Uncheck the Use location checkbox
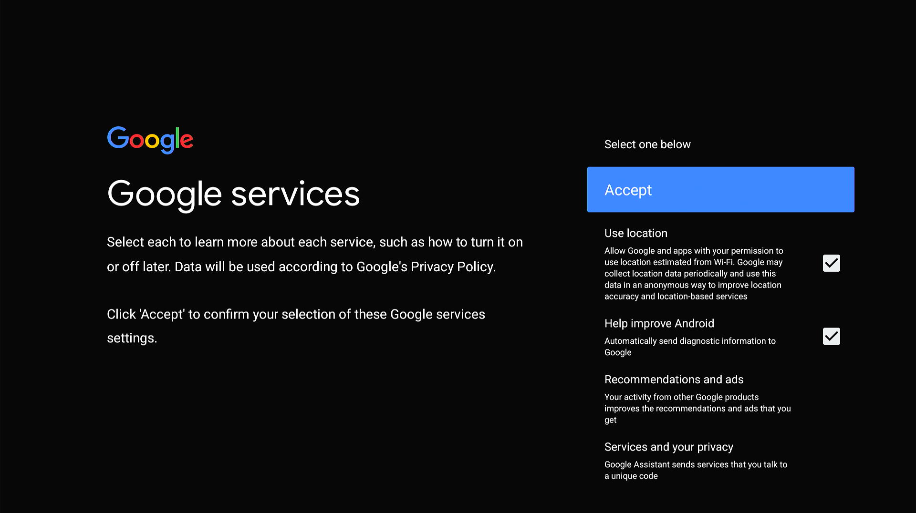Screen dimensions: 916x513 pos(831,263)
